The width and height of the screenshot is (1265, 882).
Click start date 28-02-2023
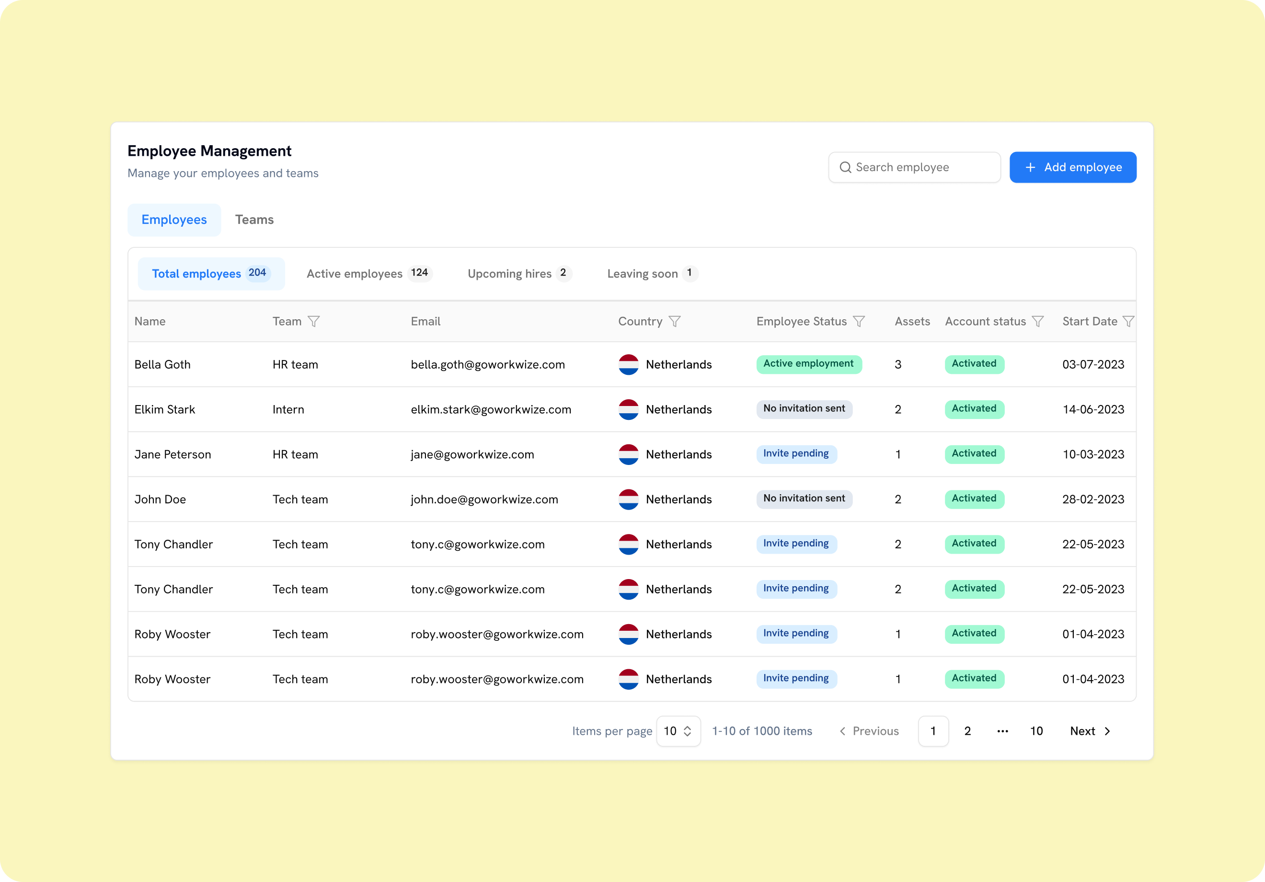tap(1093, 499)
